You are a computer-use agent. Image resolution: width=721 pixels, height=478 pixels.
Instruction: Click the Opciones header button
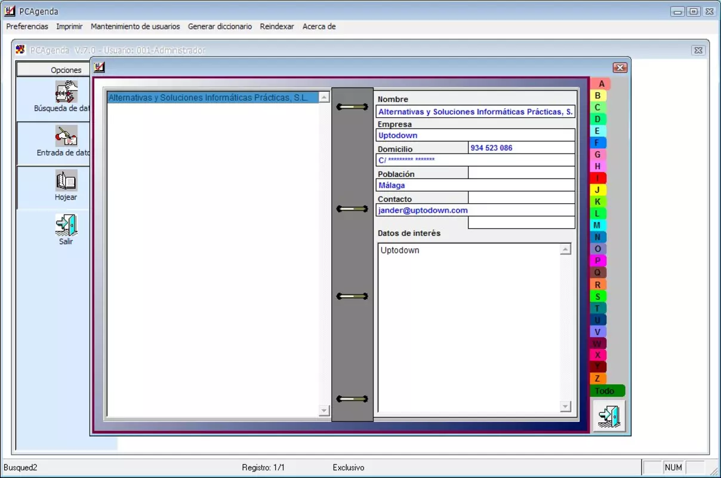pyautogui.click(x=54, y=70)
